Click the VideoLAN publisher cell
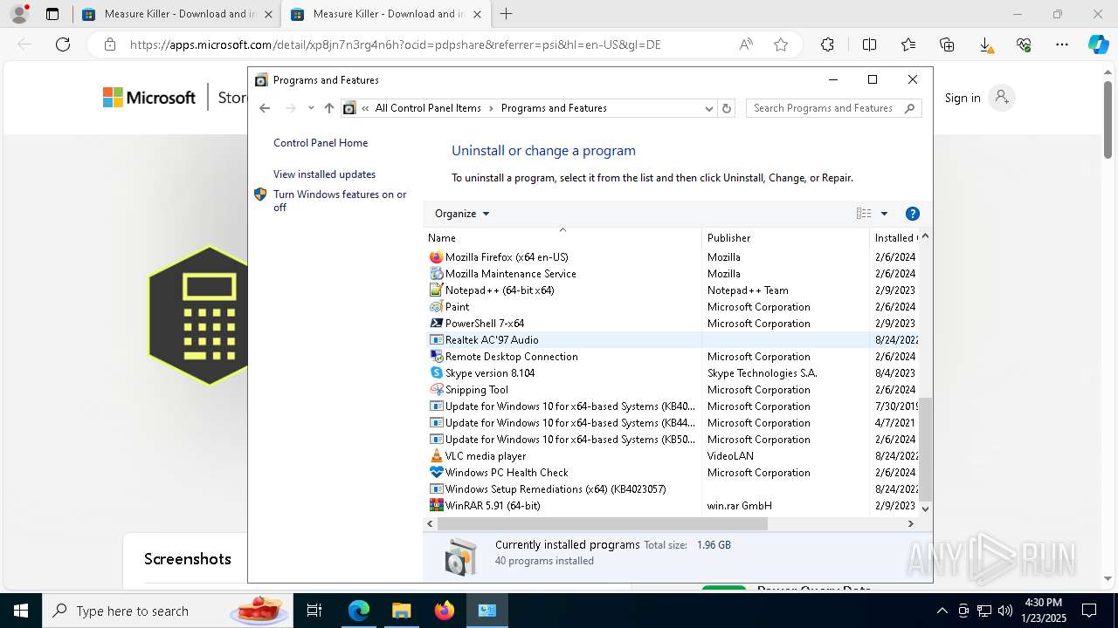Viewport: 1118px width, 628px height. 730,456
